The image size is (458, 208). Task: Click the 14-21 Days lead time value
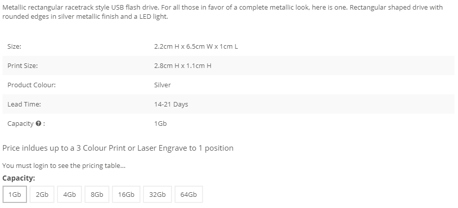171,105
